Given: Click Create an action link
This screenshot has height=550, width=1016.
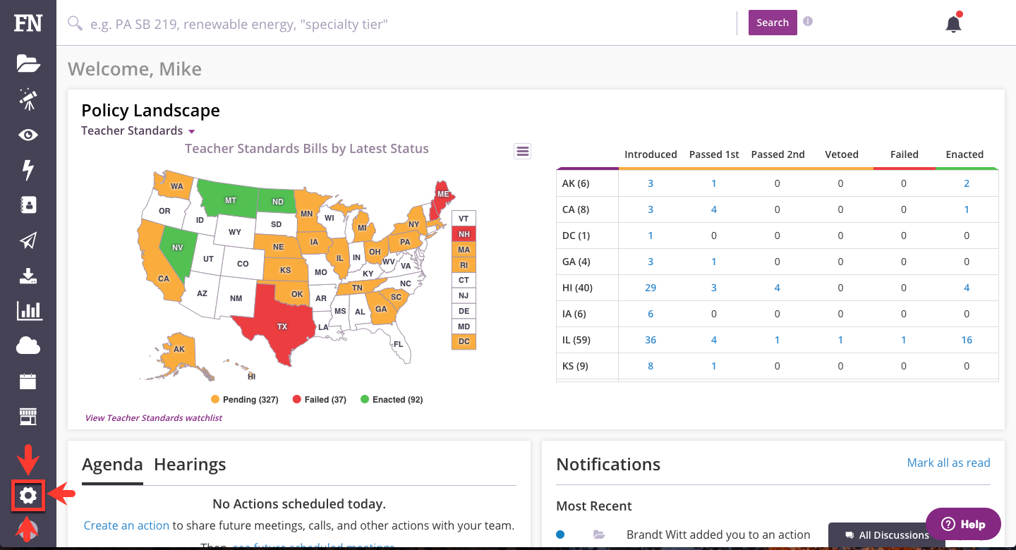Looking at the screenshot, I should (x=126, y=525).
